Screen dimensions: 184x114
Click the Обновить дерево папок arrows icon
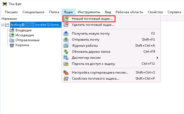pos(66,52)
